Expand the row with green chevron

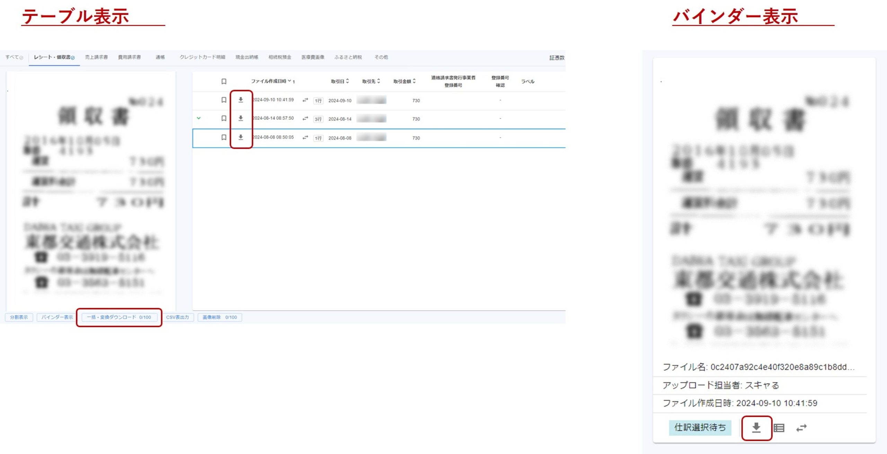pos(199,118)
